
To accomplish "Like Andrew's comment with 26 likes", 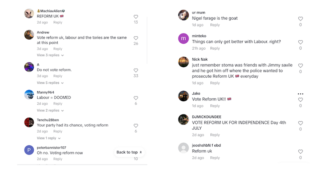I will coord(136,38).
